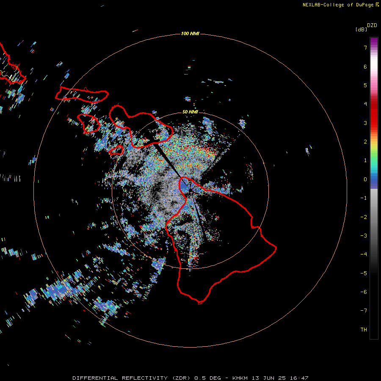Click the 3 dB scale label
Screen dimensions: 381x381
(365, 123)
